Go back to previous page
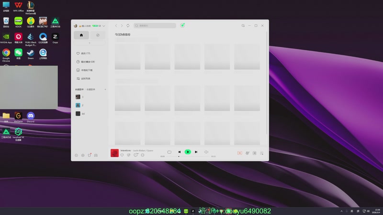Image resolution: width=383 pixels, height=215 pixels. click(116, 26)
